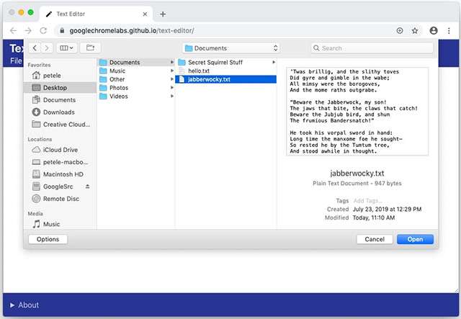This screenshot has height=319, width=461.
Task: Bookmark this page with star icon
Action: [x=415, y=30]
